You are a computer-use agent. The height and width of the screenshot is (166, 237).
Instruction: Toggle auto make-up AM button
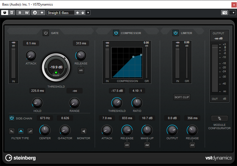tap(147, 145)
